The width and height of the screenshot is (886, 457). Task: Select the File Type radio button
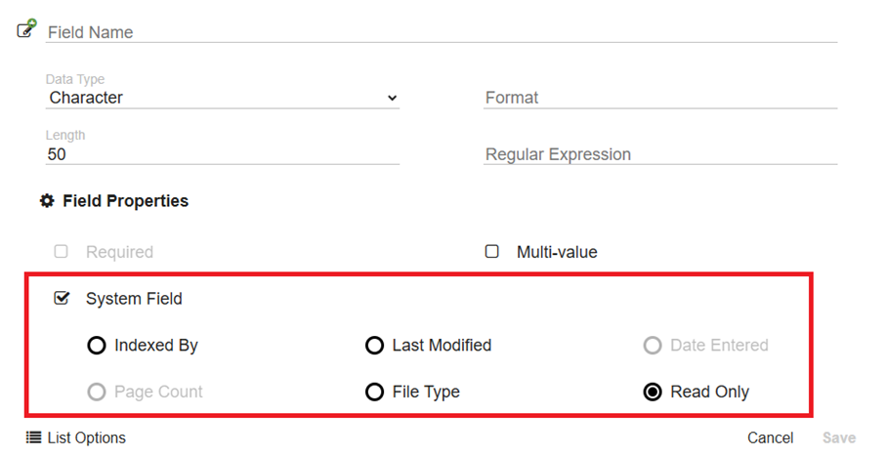[x=375, y=392]
